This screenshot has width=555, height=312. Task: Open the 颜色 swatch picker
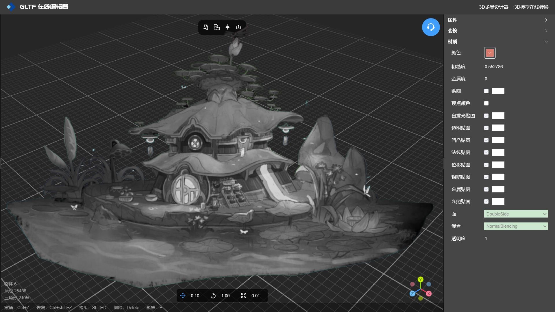[x=490, y=53]
